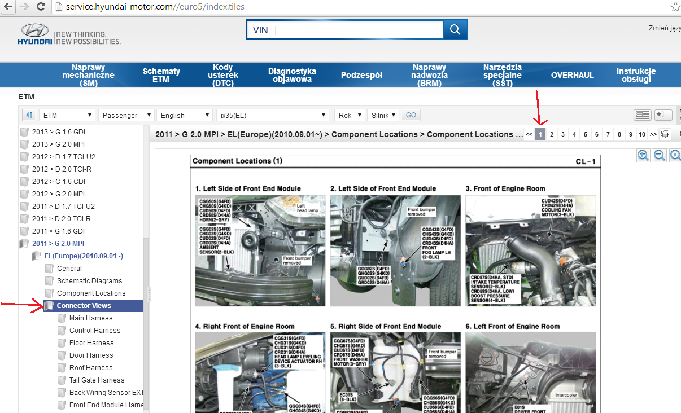This screenshot has height=413, width=681.
Task: Click the book icon beside EL(Europe)(2010.09.01~)
Action: pos(37,256)
